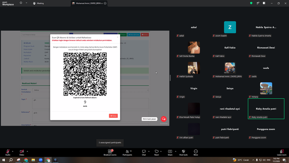The width and height of the screenshot is (289, 163).
Task: Expand the Share options caret
Action: [176, 151]
